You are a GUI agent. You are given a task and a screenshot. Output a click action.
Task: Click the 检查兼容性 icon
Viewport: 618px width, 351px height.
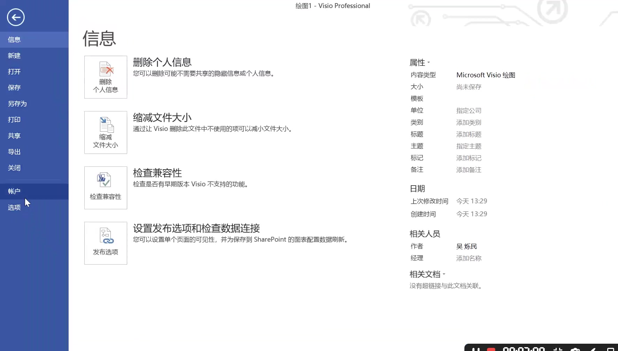pyautogui.click(x=106, y=187)
